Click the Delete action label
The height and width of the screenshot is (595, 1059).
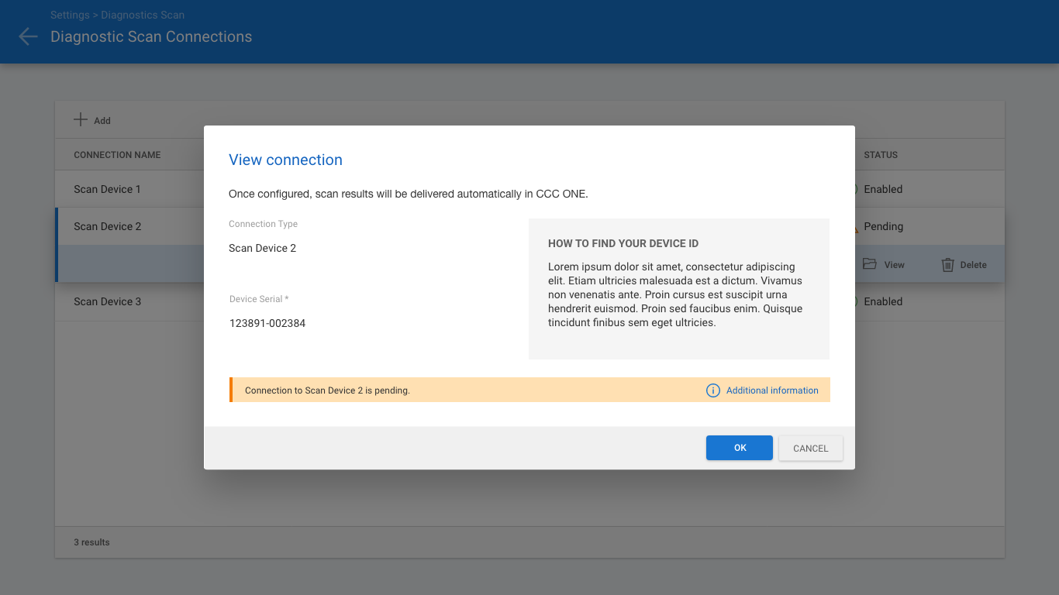(974, 265)
